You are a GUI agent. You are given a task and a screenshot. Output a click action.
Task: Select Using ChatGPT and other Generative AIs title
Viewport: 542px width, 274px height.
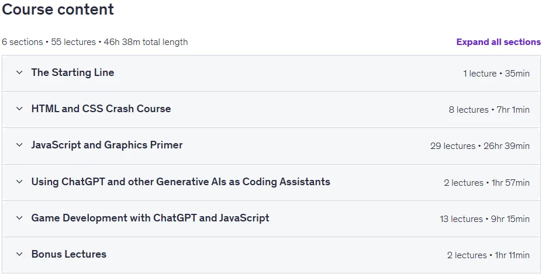pos(181,182)
